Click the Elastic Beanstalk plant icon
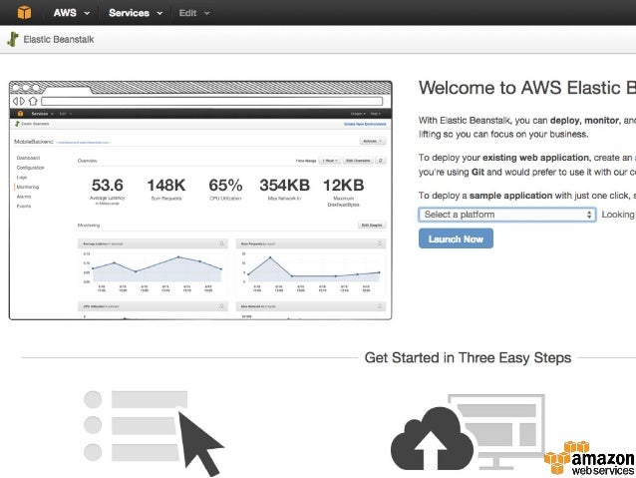 click(x=13, y=39)
